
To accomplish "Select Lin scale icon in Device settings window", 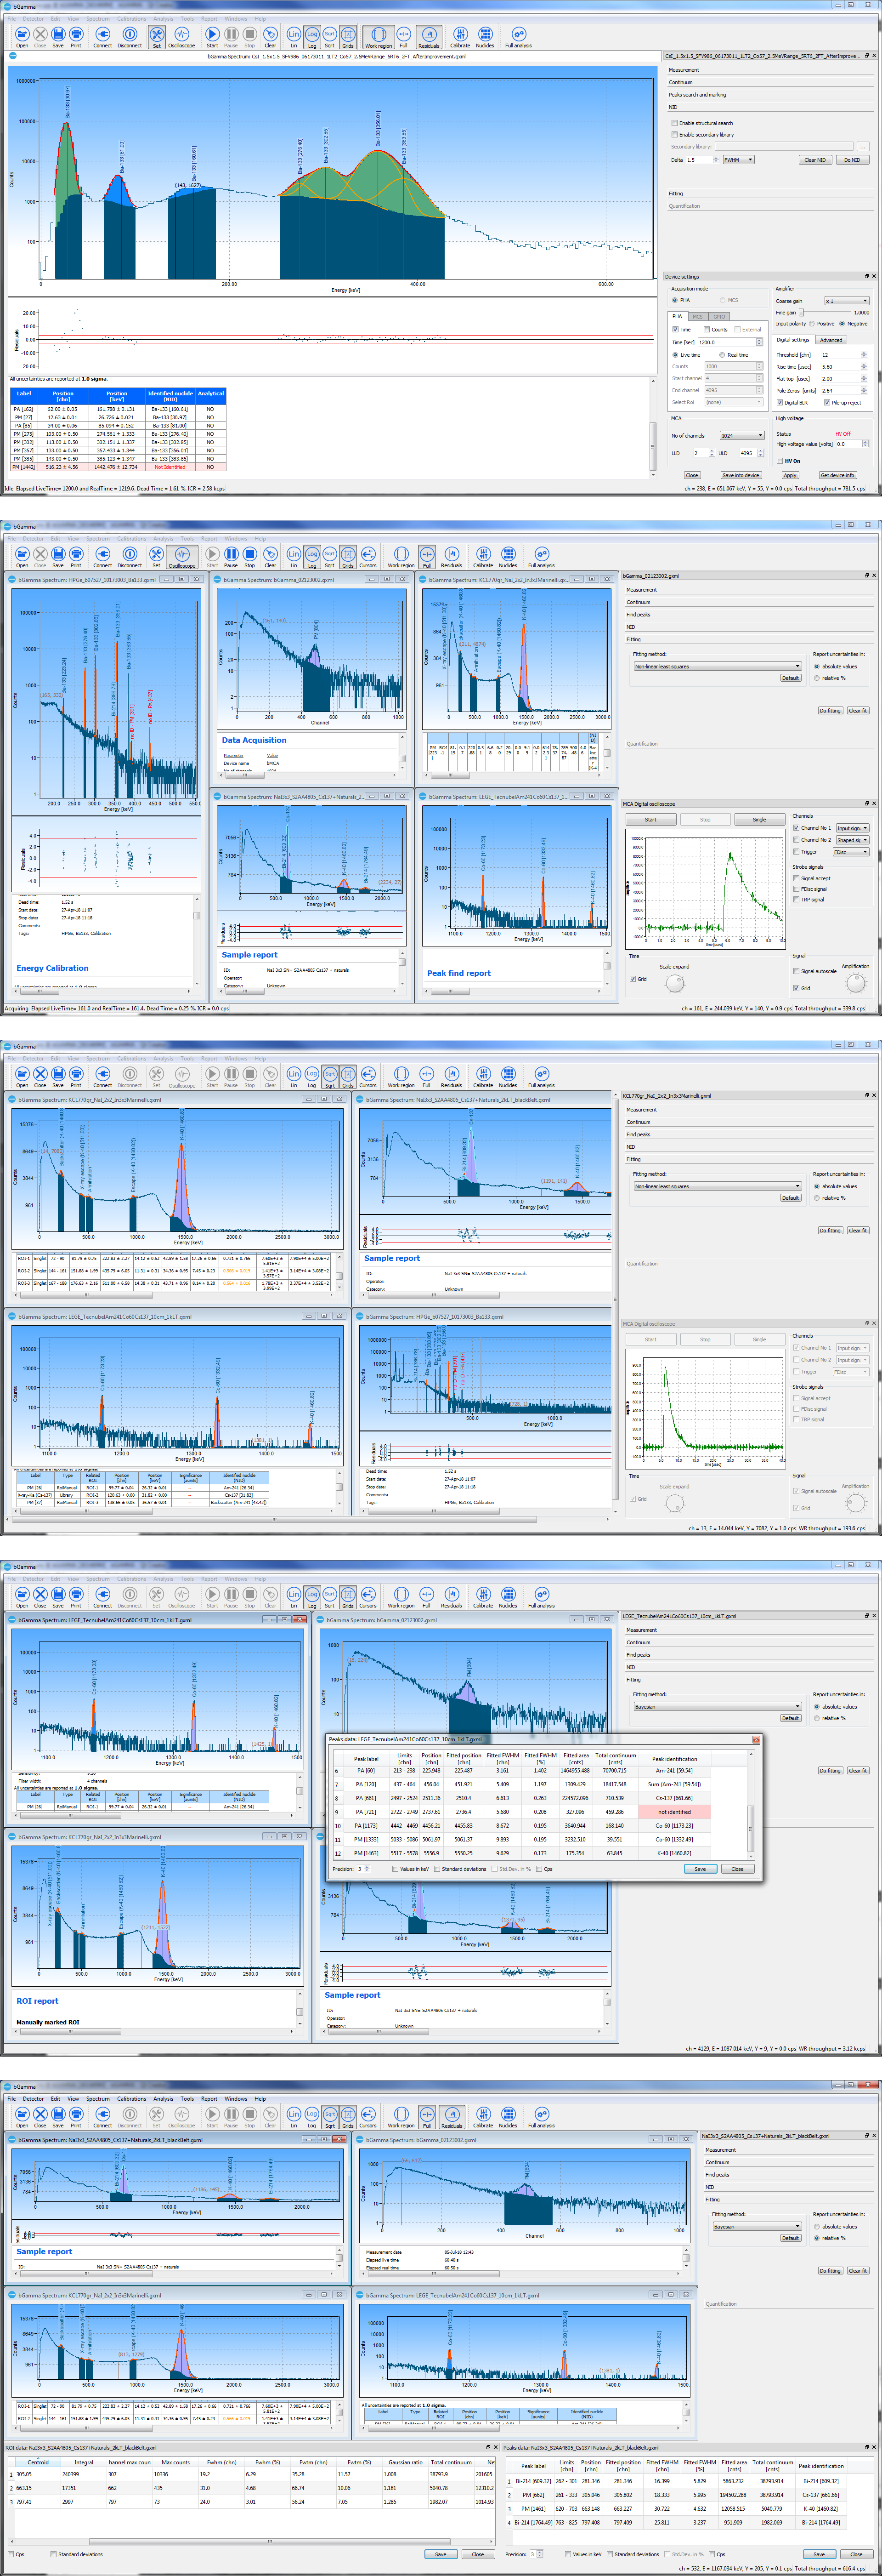I will [x=294, y=37].
